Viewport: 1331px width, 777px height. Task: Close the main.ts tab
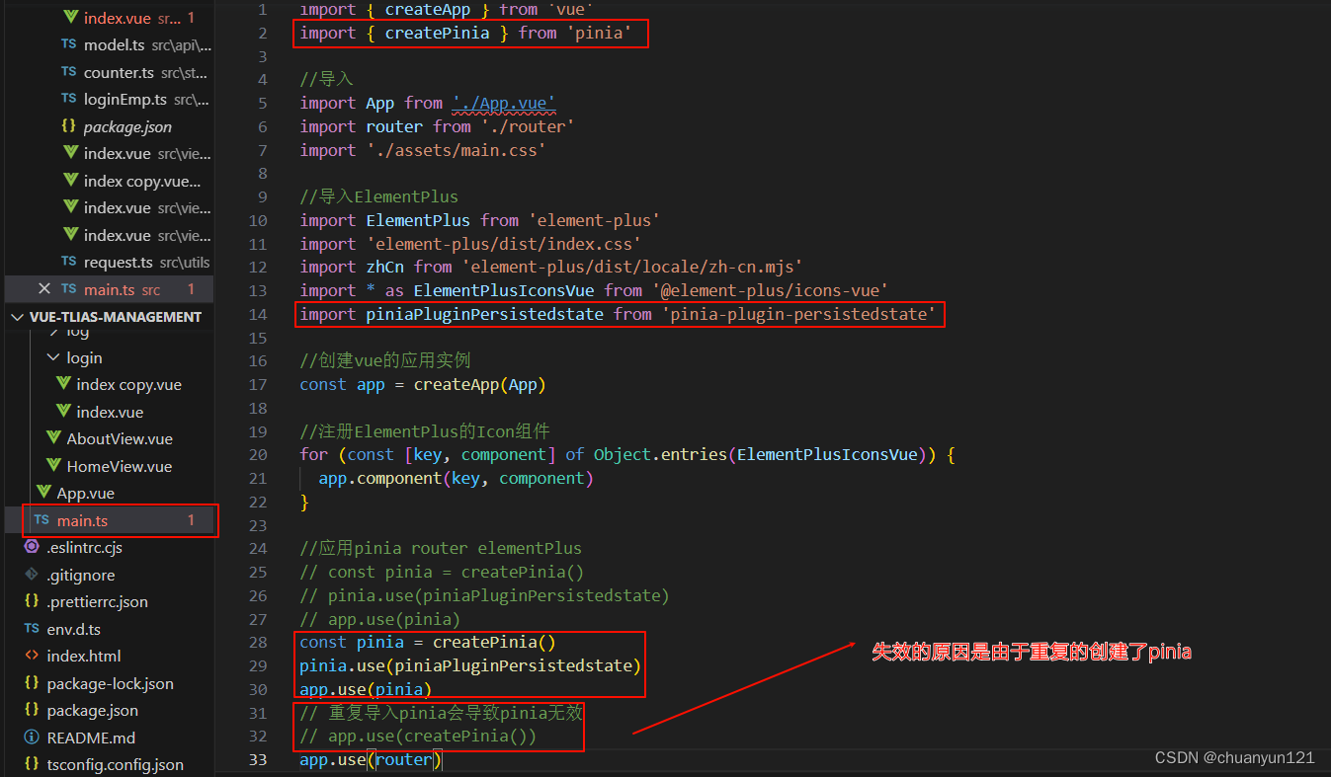tap(43, 288)
